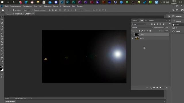Filter layers by type (text) layers

pos(158,24)
